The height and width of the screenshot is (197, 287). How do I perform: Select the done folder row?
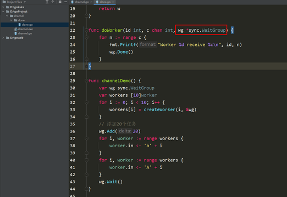pyautogui.click(x=35, y=20)
